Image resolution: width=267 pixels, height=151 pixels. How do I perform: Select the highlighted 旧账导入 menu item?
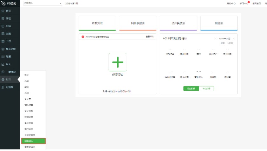tap(33, 141)
